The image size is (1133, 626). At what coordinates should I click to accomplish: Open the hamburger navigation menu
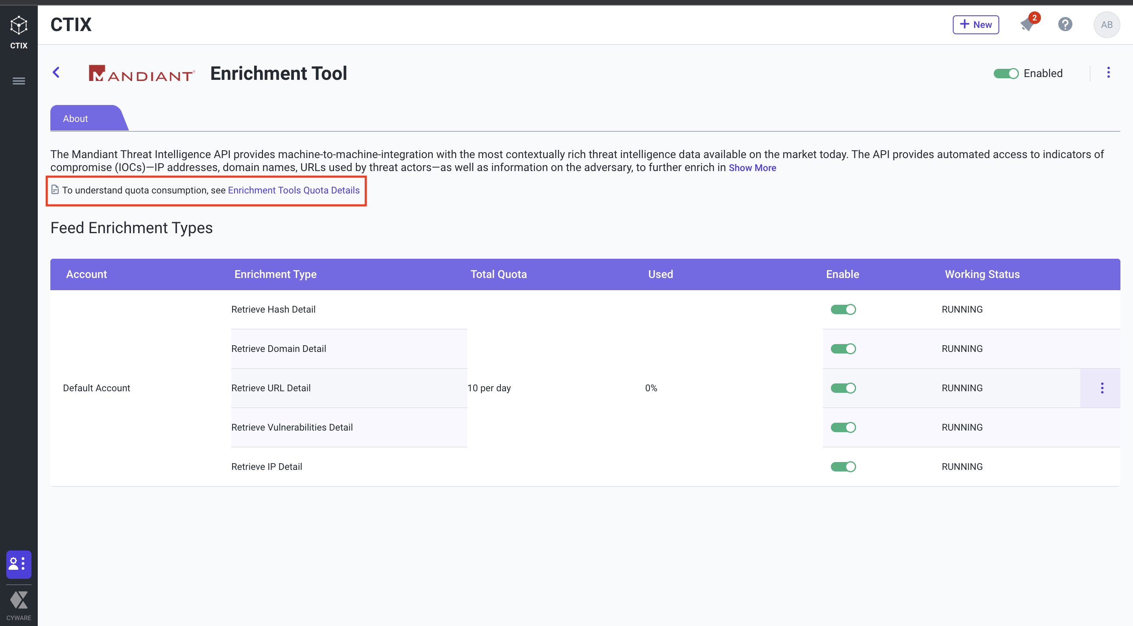pos(18,81)
